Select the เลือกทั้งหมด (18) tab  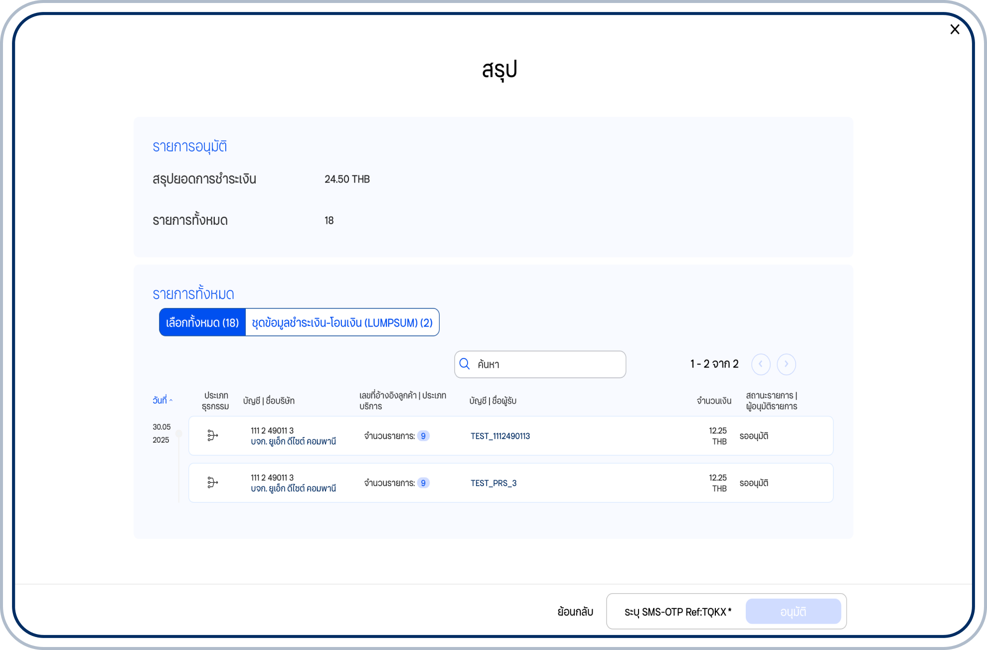click(202, 323)
